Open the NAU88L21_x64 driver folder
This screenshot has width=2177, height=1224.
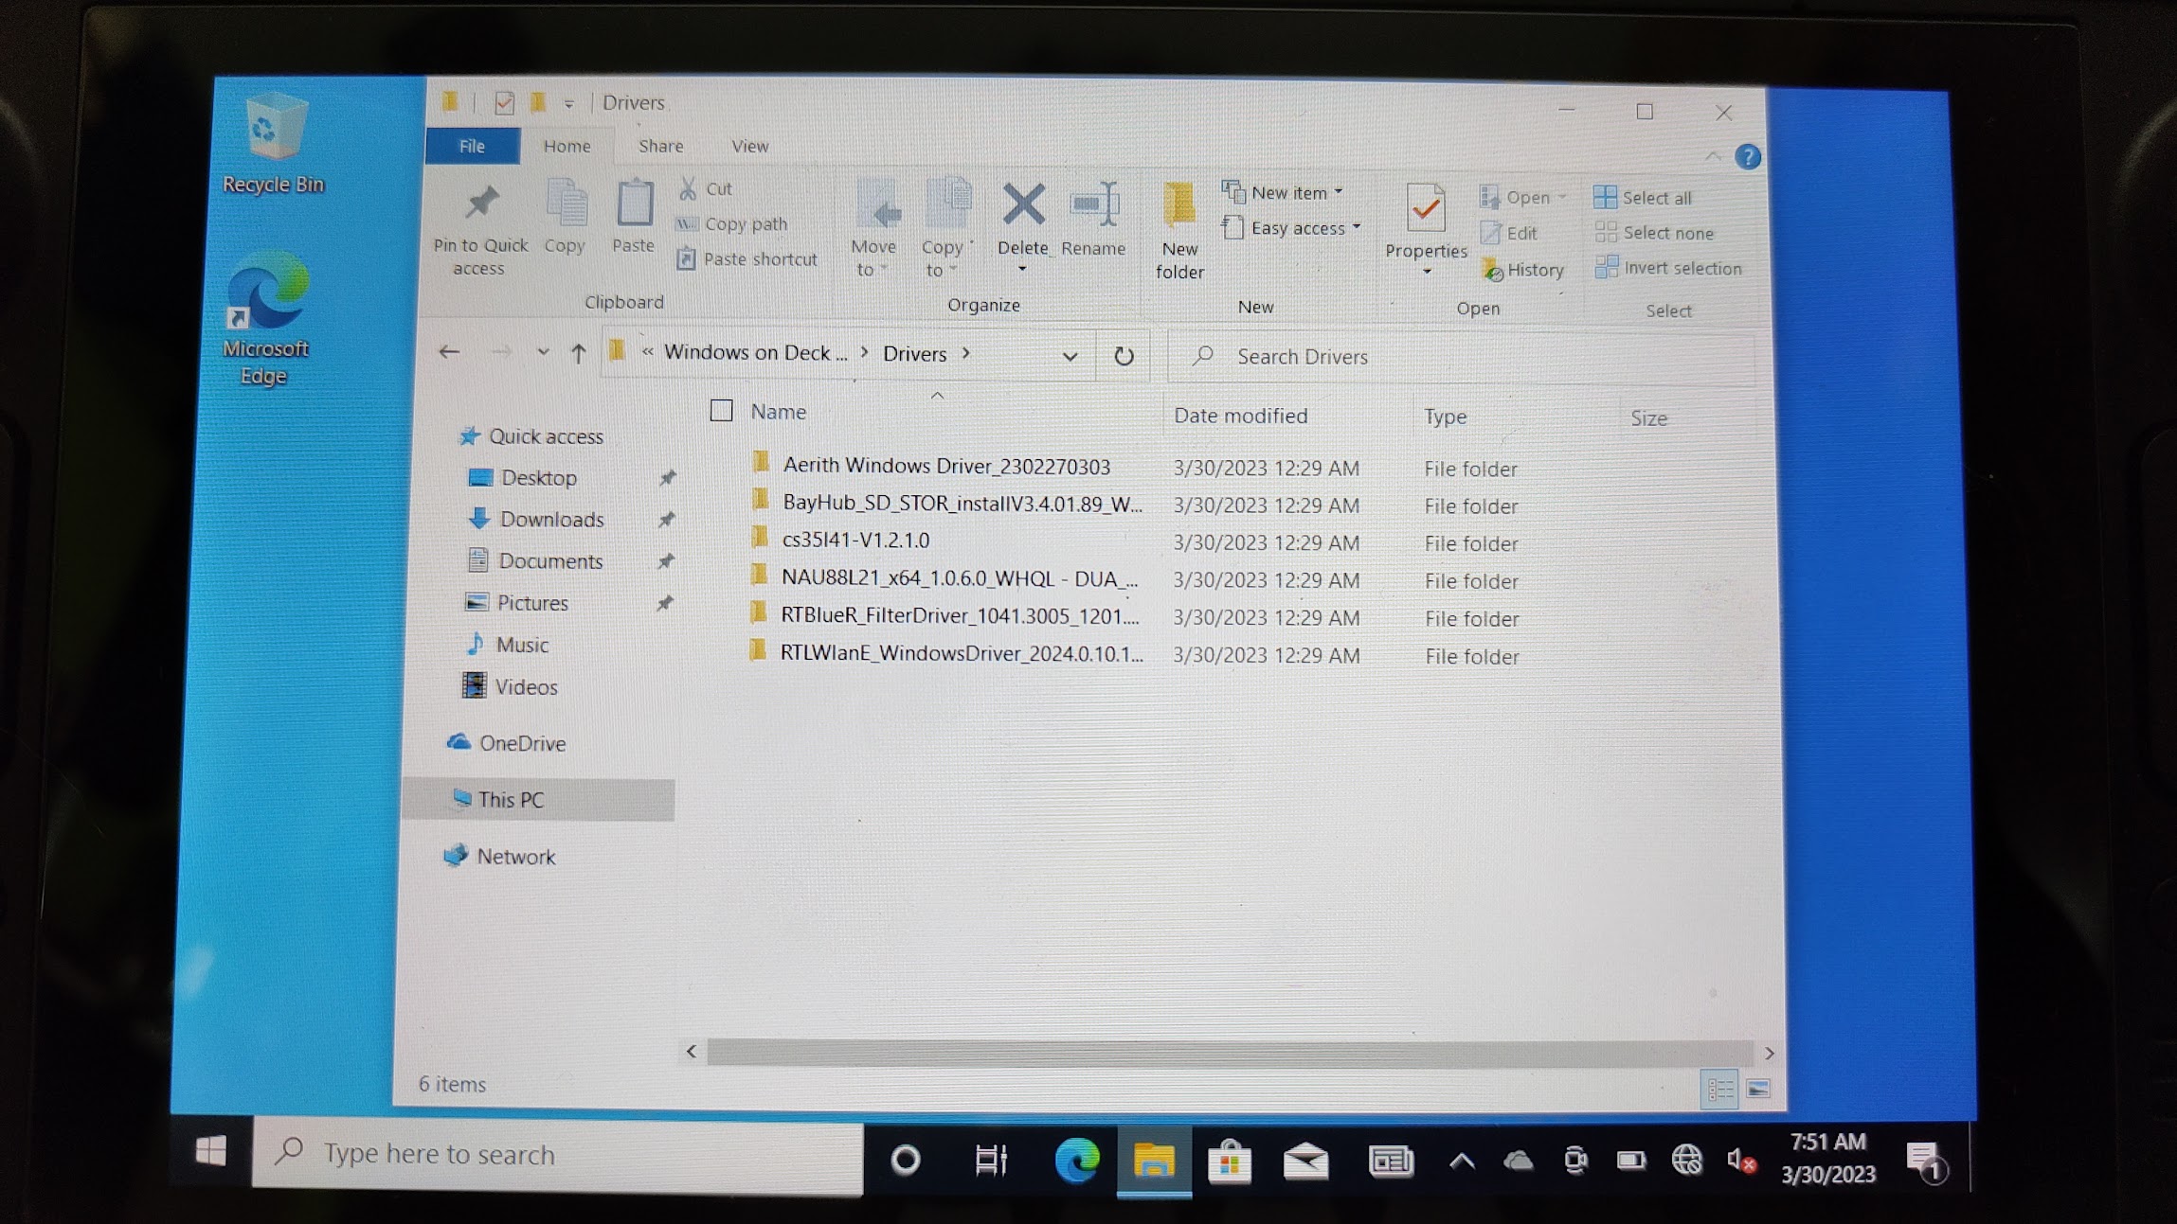click(957, 580)
